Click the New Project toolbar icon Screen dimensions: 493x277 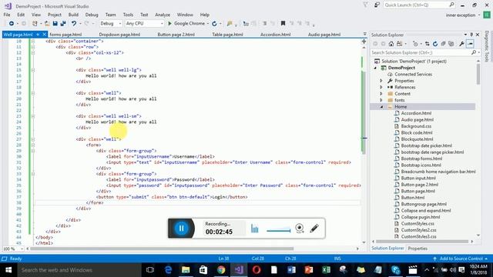pos(35,24)
